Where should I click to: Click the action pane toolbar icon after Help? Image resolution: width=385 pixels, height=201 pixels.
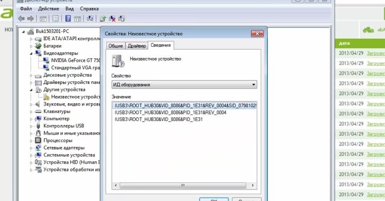pos(78,19)
